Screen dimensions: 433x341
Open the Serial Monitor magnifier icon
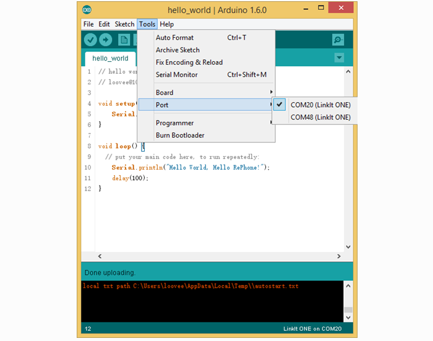(338, 40)
